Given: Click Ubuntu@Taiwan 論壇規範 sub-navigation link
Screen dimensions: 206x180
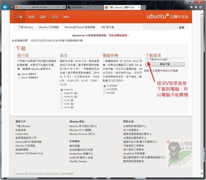Looking at the screenshot, I should click(80, 27).
